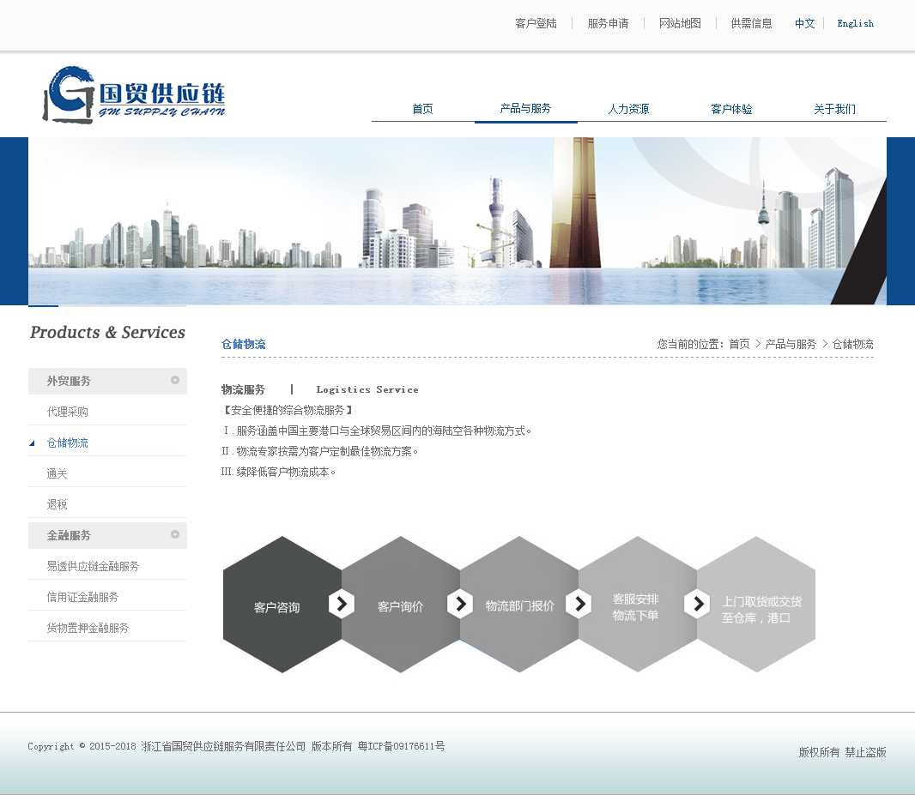Open the 产品与服务 navigation tab
The height and width of the screenshot is (795, 915).
click(525, 109)
